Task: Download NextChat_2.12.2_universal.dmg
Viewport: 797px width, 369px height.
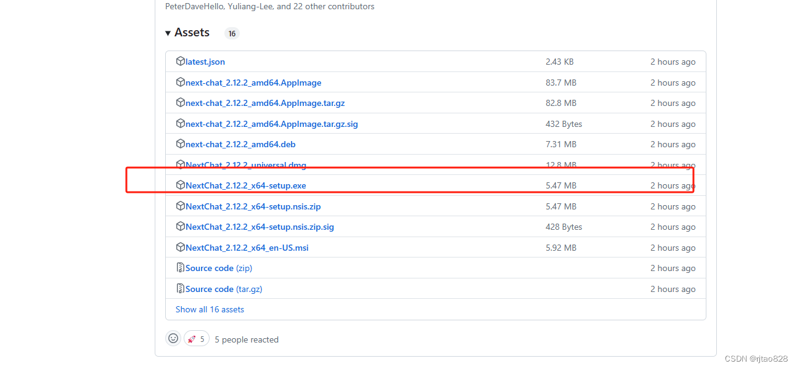Action: click(246, 165)
